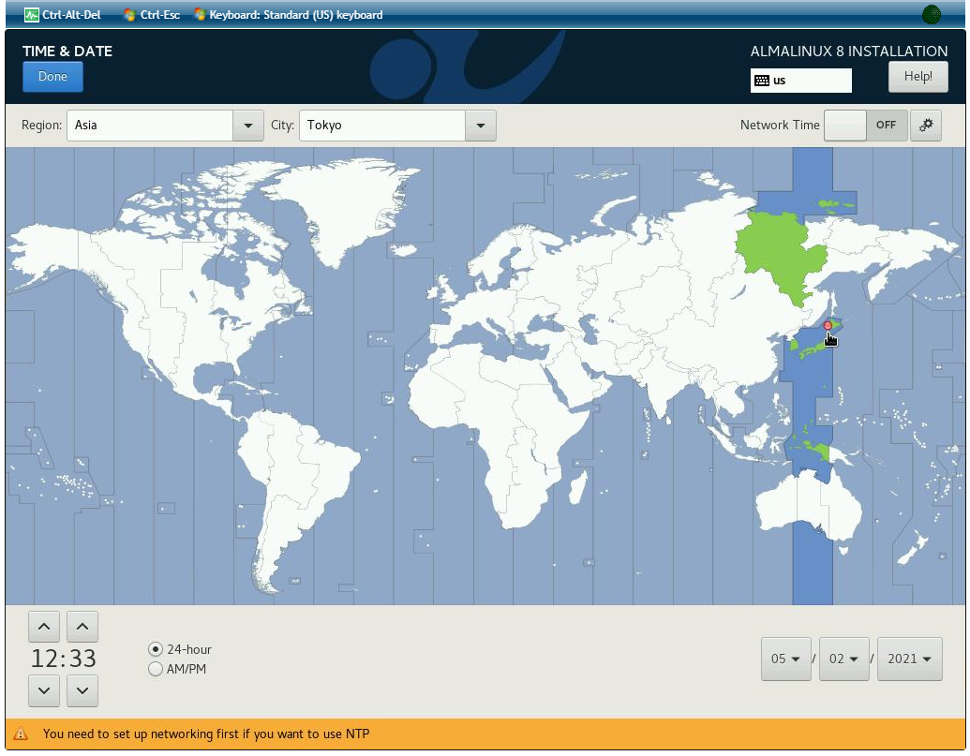The height and width of the screenshot is (756, 970).
Task: Toggle the Network Time switch
Action: 865,126
